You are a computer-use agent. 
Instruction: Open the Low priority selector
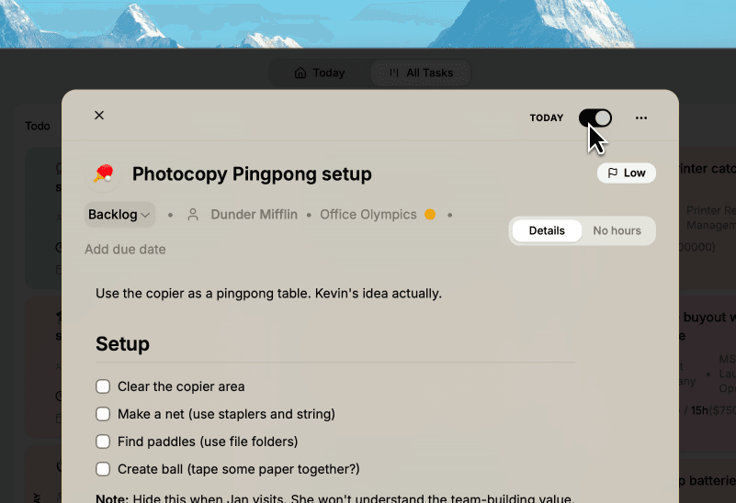[627, 173]
